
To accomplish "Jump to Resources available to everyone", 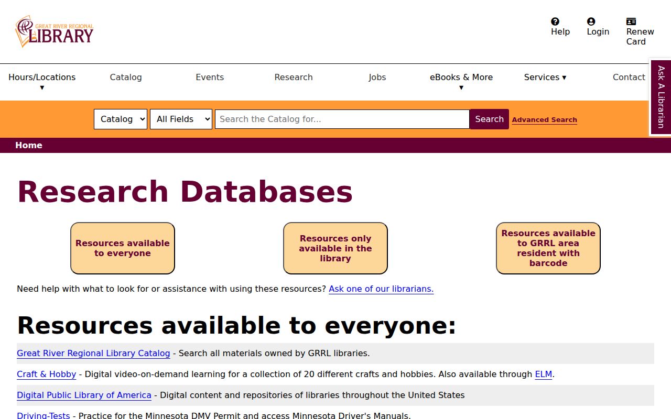I will [x=123, y=248].
